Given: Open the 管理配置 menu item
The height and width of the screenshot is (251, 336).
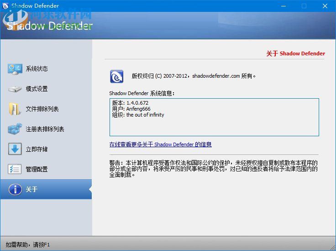Looking at the screenshot, I should pyautogui.click(x=46, y=169).
